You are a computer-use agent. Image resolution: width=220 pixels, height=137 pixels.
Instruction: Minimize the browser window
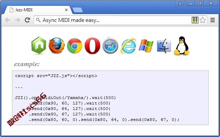click(191, 3)
